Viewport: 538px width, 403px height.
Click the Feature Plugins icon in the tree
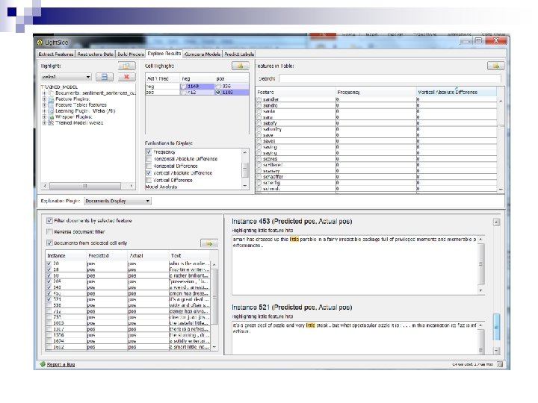[51, 99]
